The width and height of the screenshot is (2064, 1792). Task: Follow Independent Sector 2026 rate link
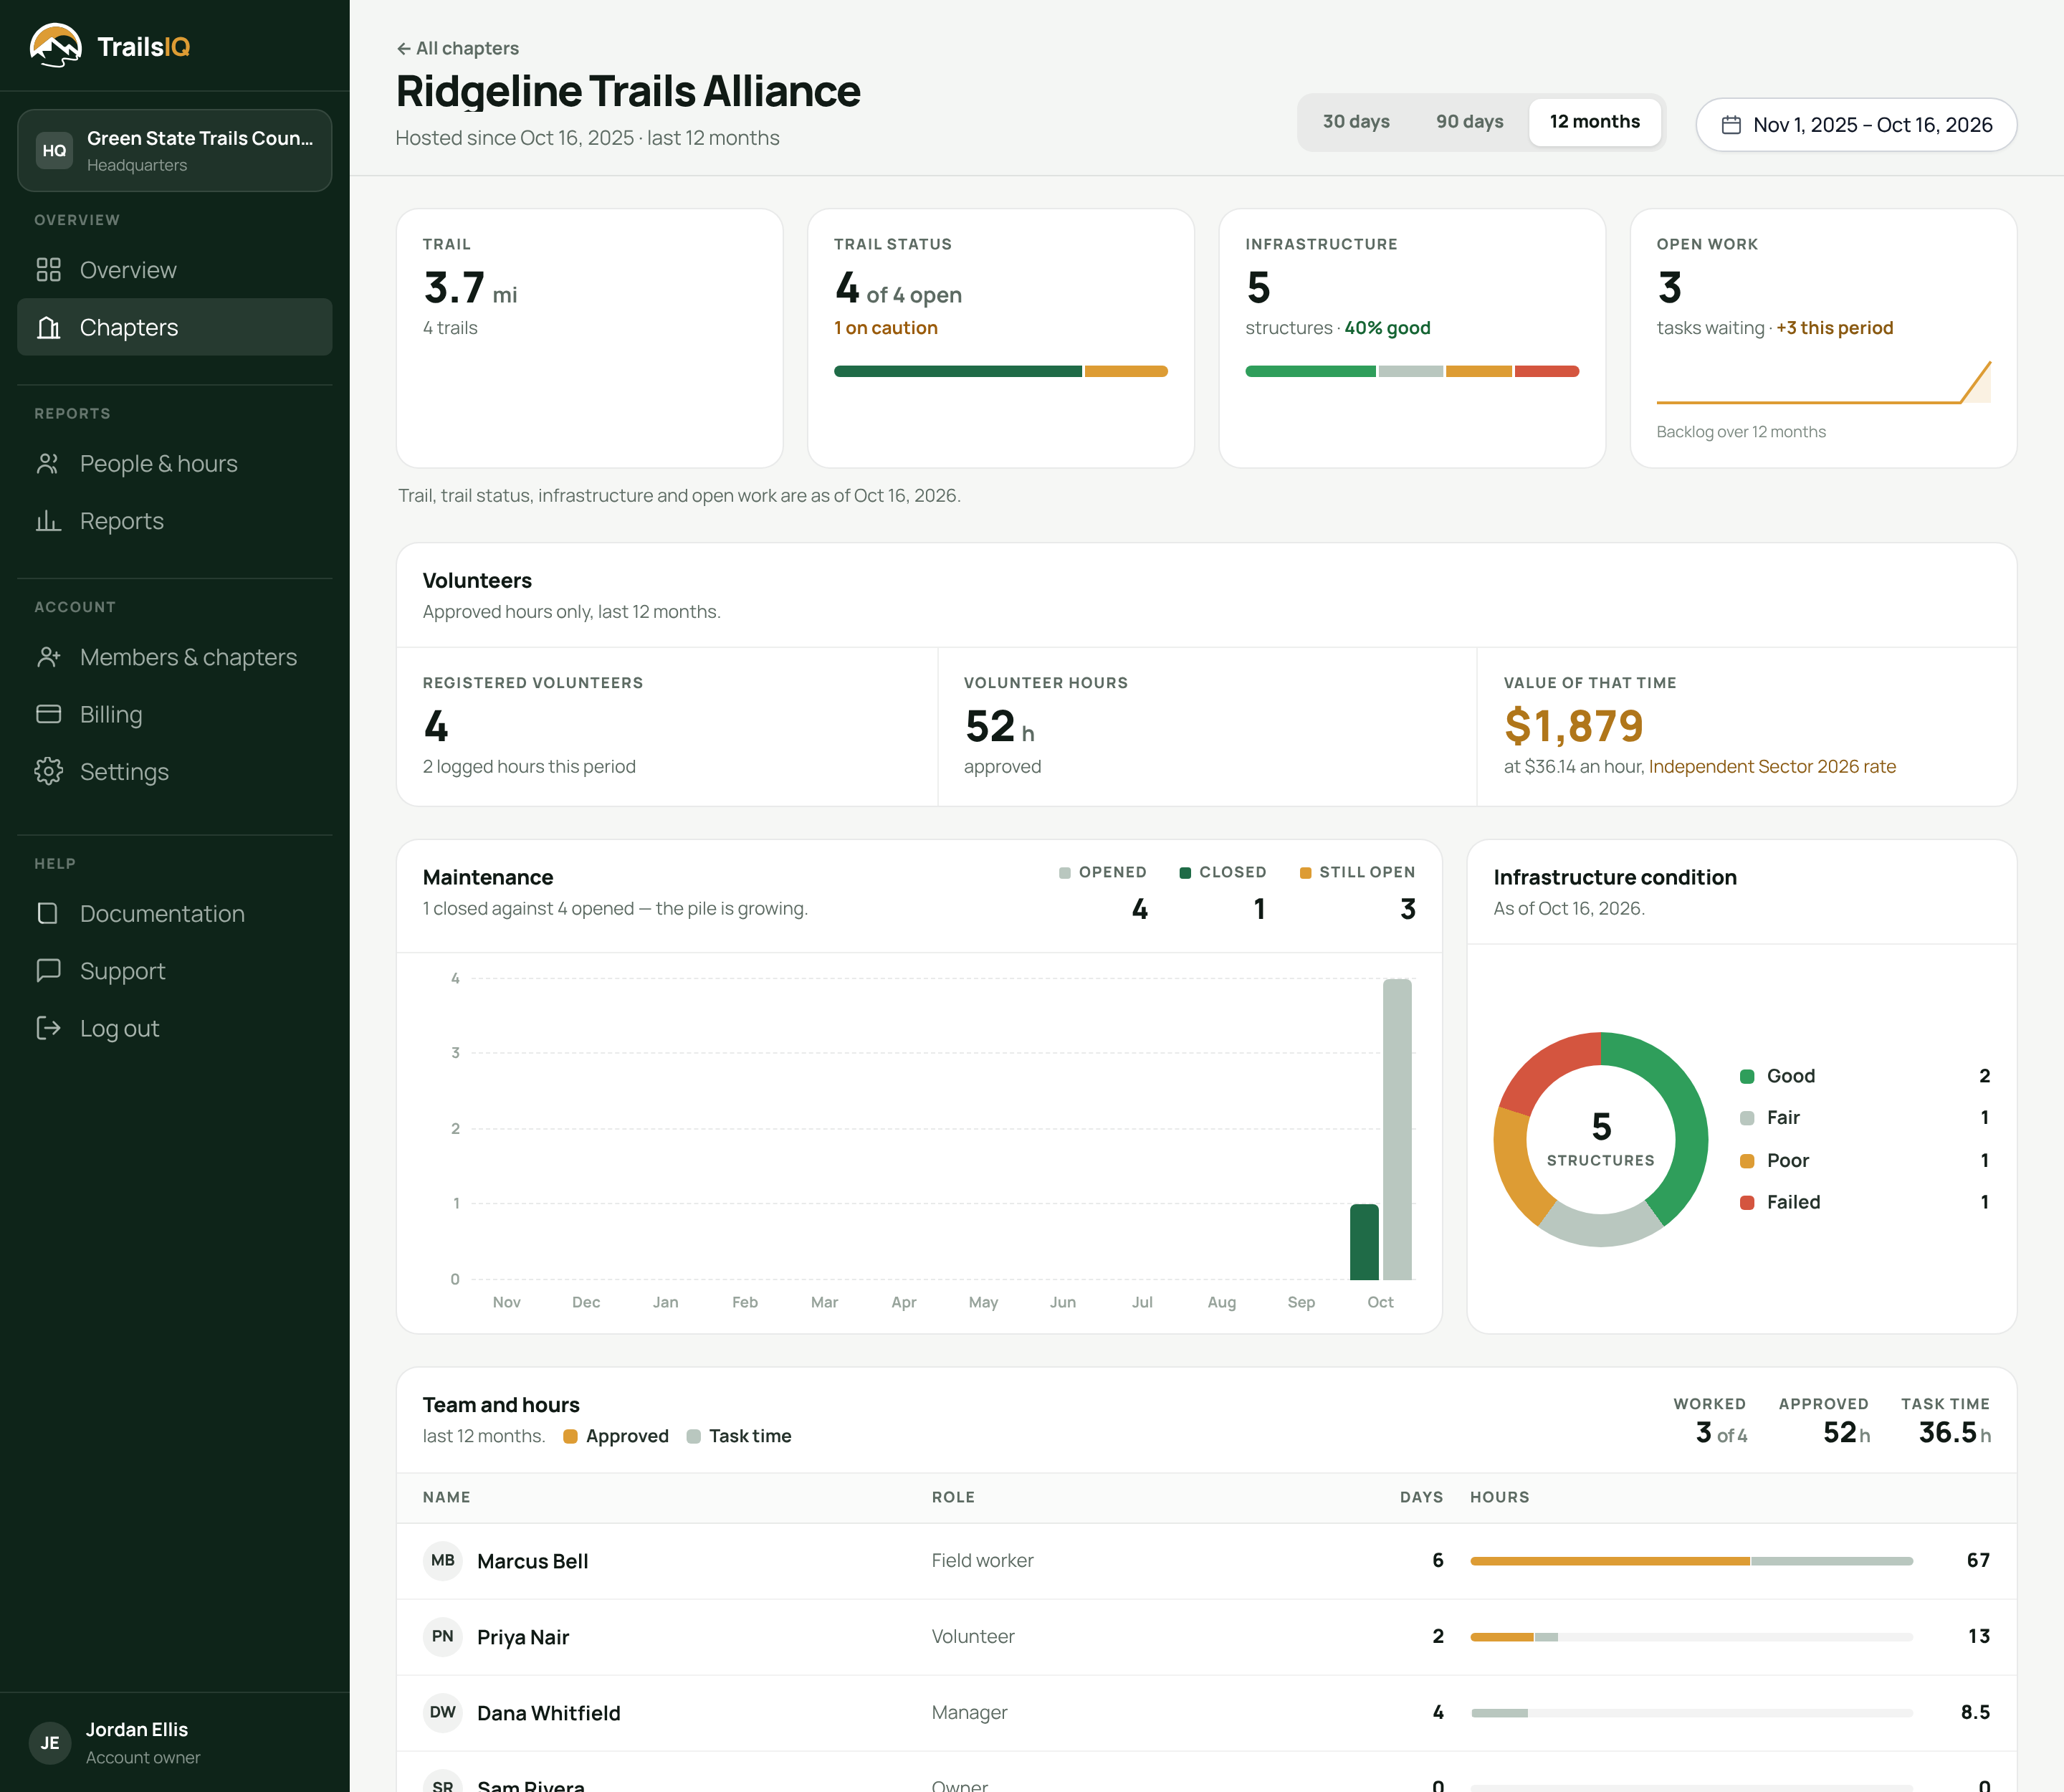point(1772,767)
